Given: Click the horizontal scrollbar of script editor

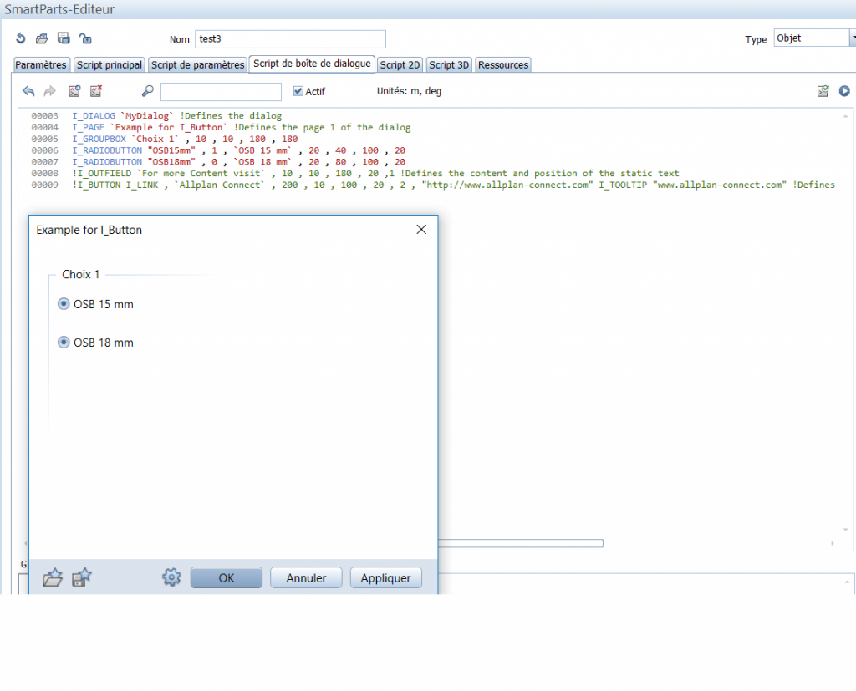Looking at the screenshot, I should pyautogui.click(x=520, y=543).
